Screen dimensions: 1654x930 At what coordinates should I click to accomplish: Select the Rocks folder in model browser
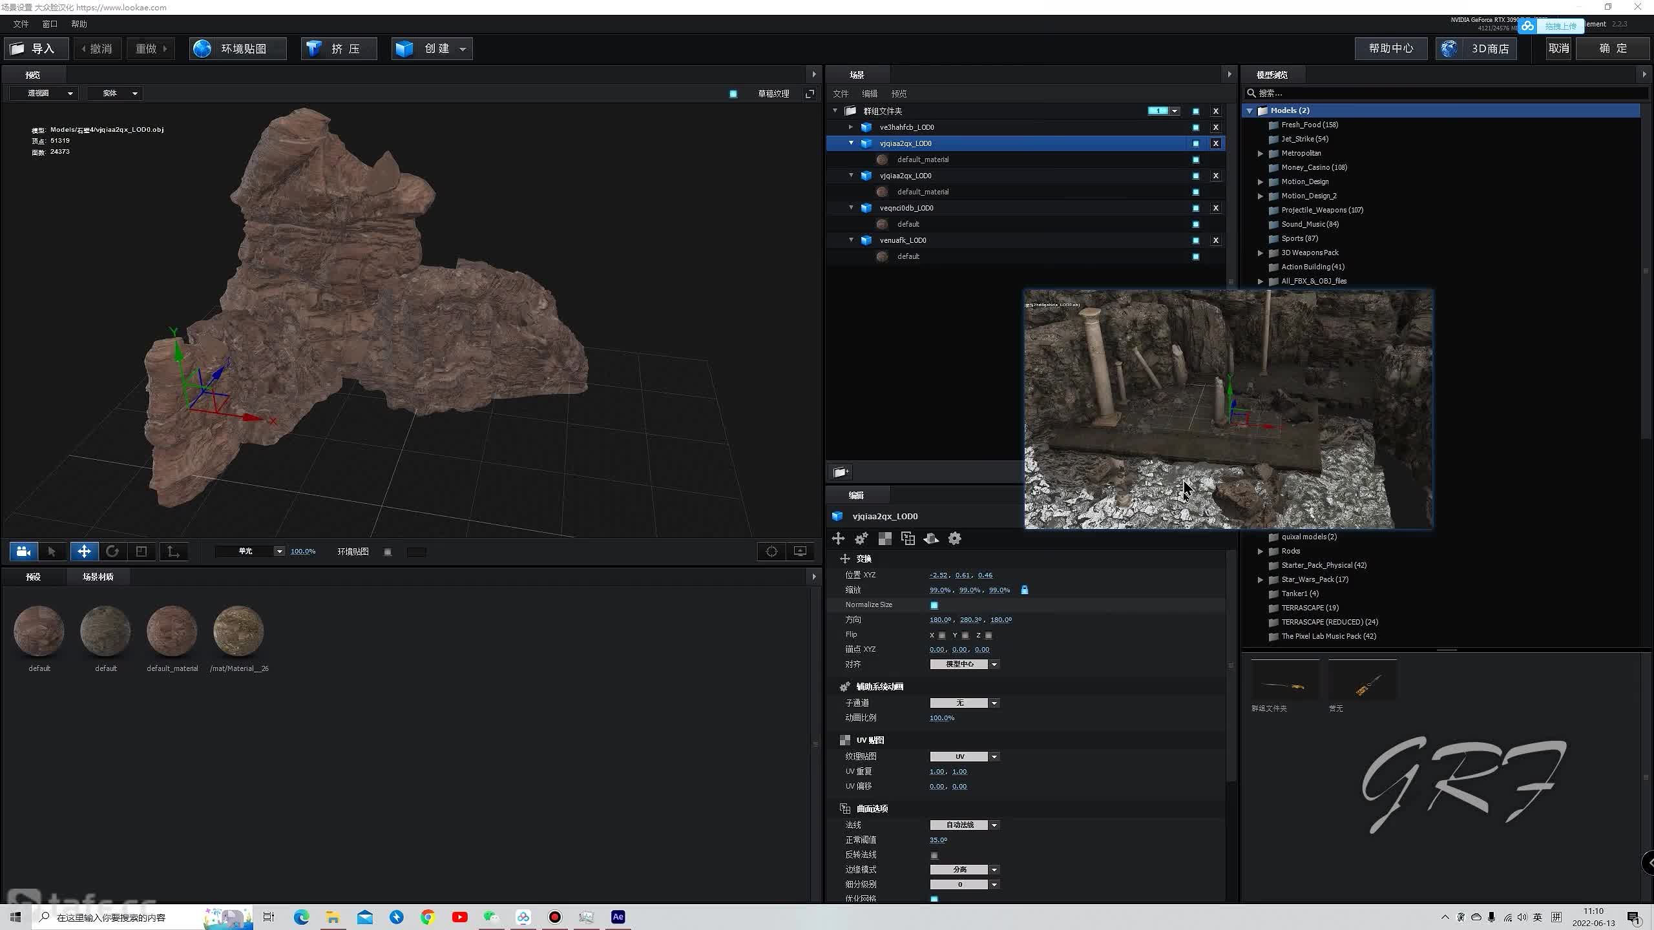[x=1290, y=551]
